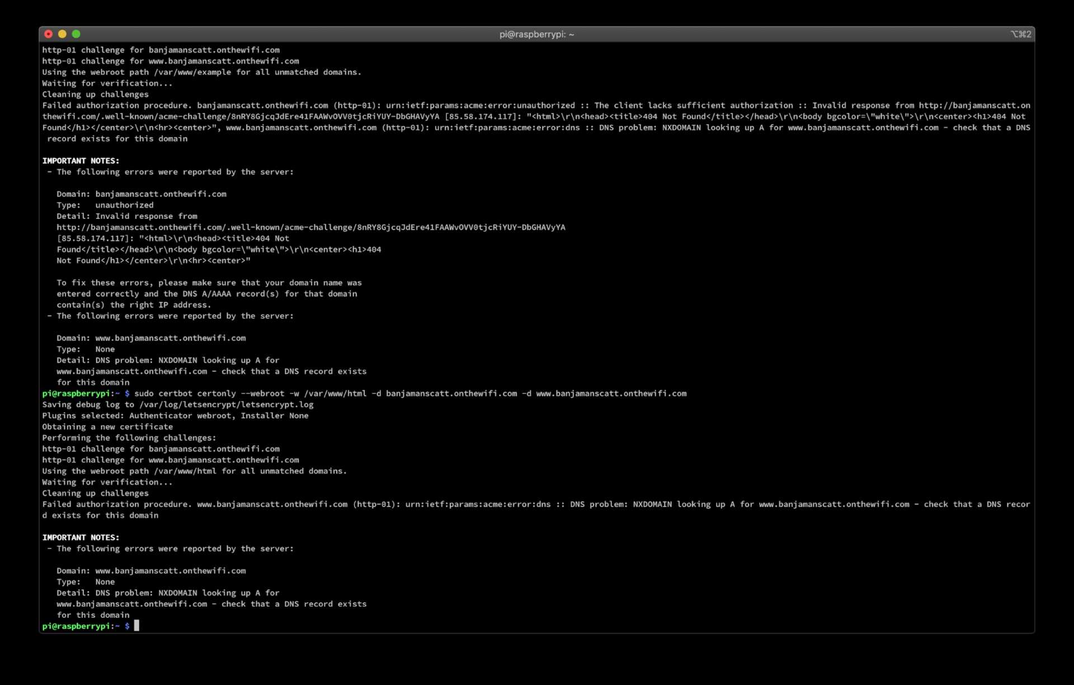
Task: Click the 'Performing the following challenges:' line
Action: (x=129, y=438)
